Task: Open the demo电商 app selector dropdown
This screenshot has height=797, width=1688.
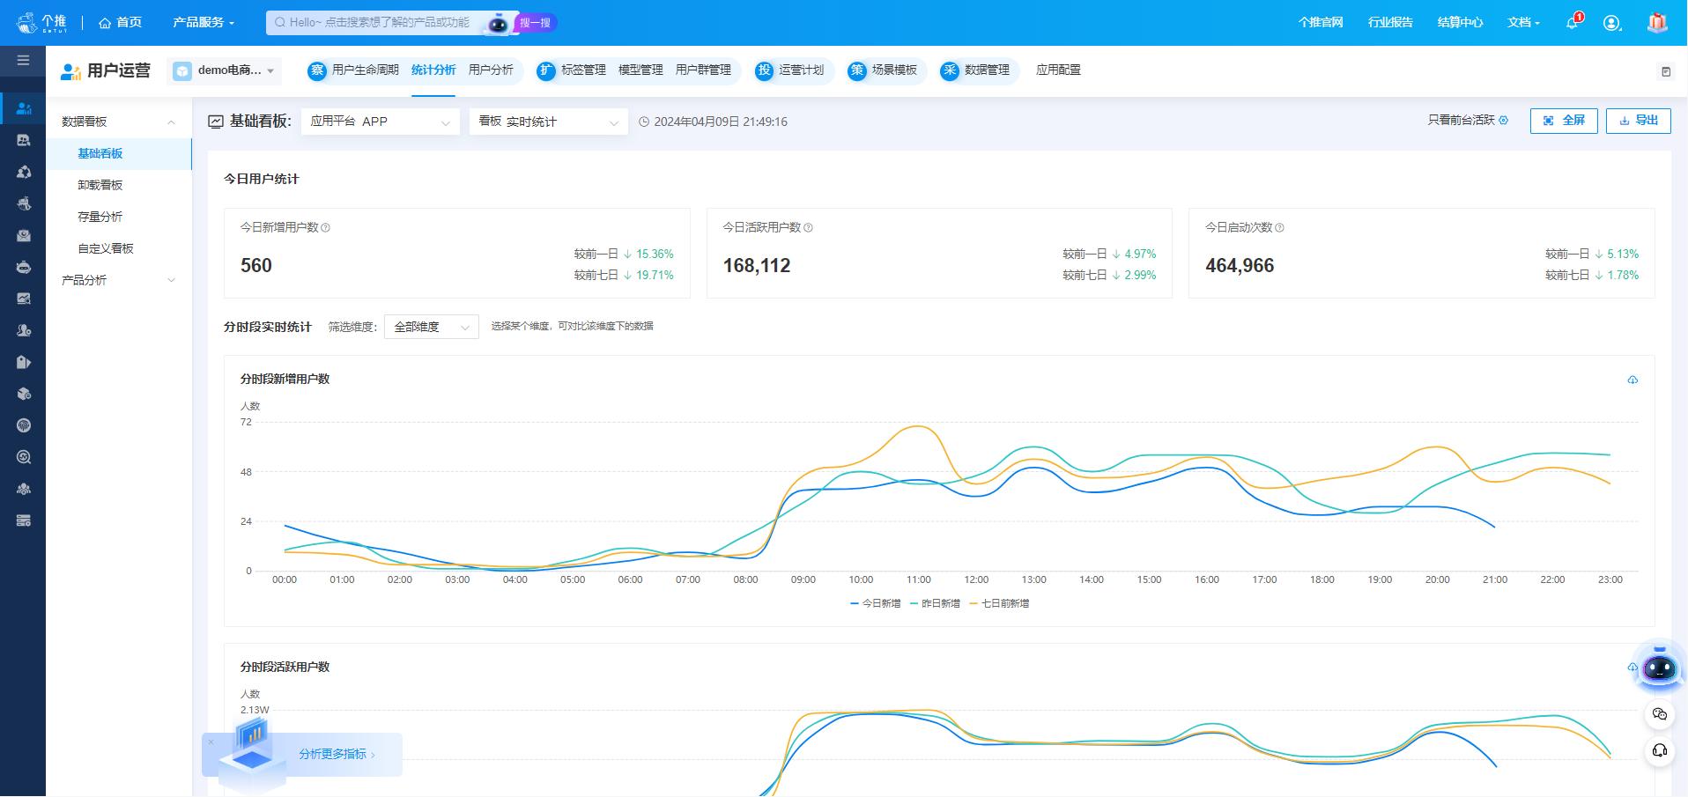Action: (224, 70)
